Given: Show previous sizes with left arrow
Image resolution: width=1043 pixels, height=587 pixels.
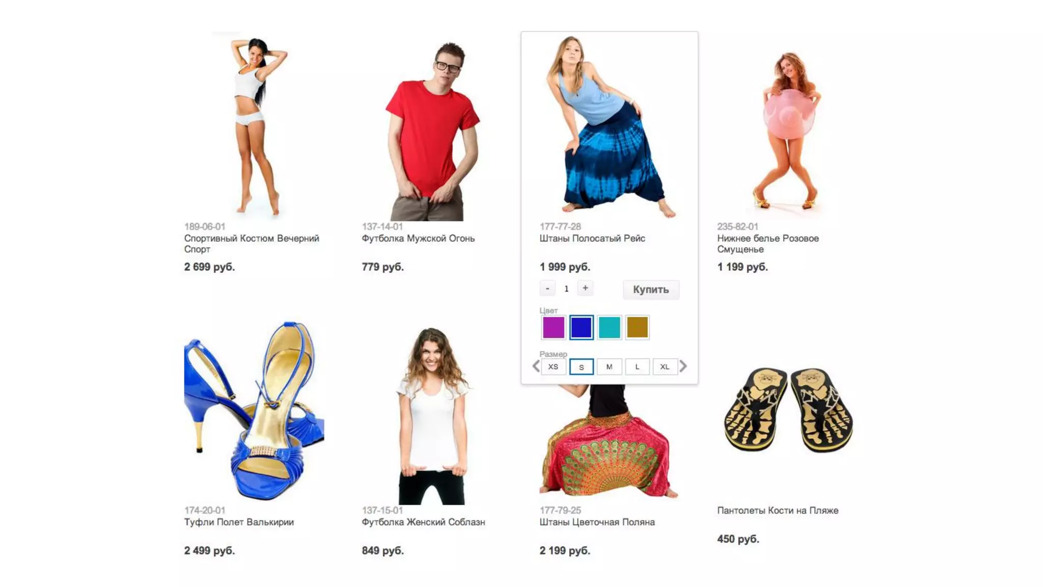Looking at the screenshot, I should [536, 366].
